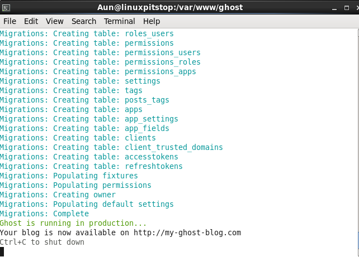Click the 'Creating owner' migration line
This screenshot has height=257, width=359.
pyautogui.click(x=58, y=195)
